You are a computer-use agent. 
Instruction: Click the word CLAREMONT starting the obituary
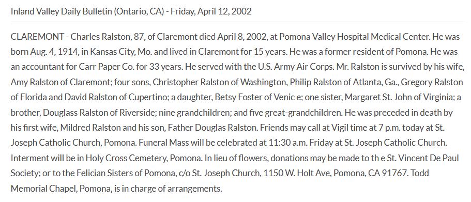pos(37,37)
